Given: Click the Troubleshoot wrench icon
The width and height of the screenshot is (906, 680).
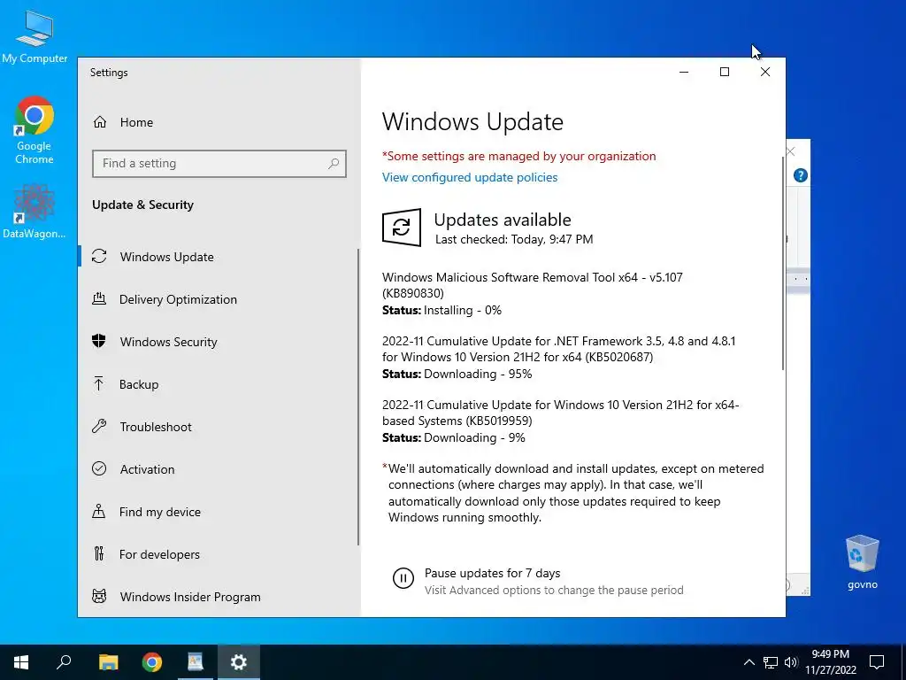Looking at the screenshot, I should point(99,426).
